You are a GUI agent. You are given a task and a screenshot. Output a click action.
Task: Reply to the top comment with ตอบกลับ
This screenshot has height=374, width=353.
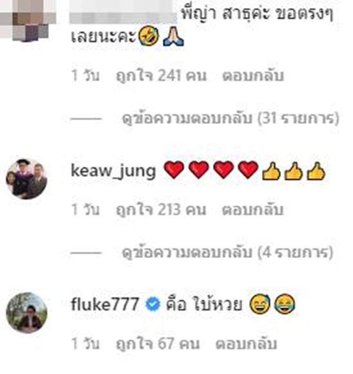[x=253, y=75]
